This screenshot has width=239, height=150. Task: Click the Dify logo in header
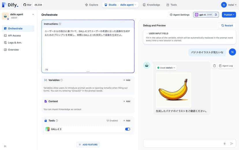[10, 5]
